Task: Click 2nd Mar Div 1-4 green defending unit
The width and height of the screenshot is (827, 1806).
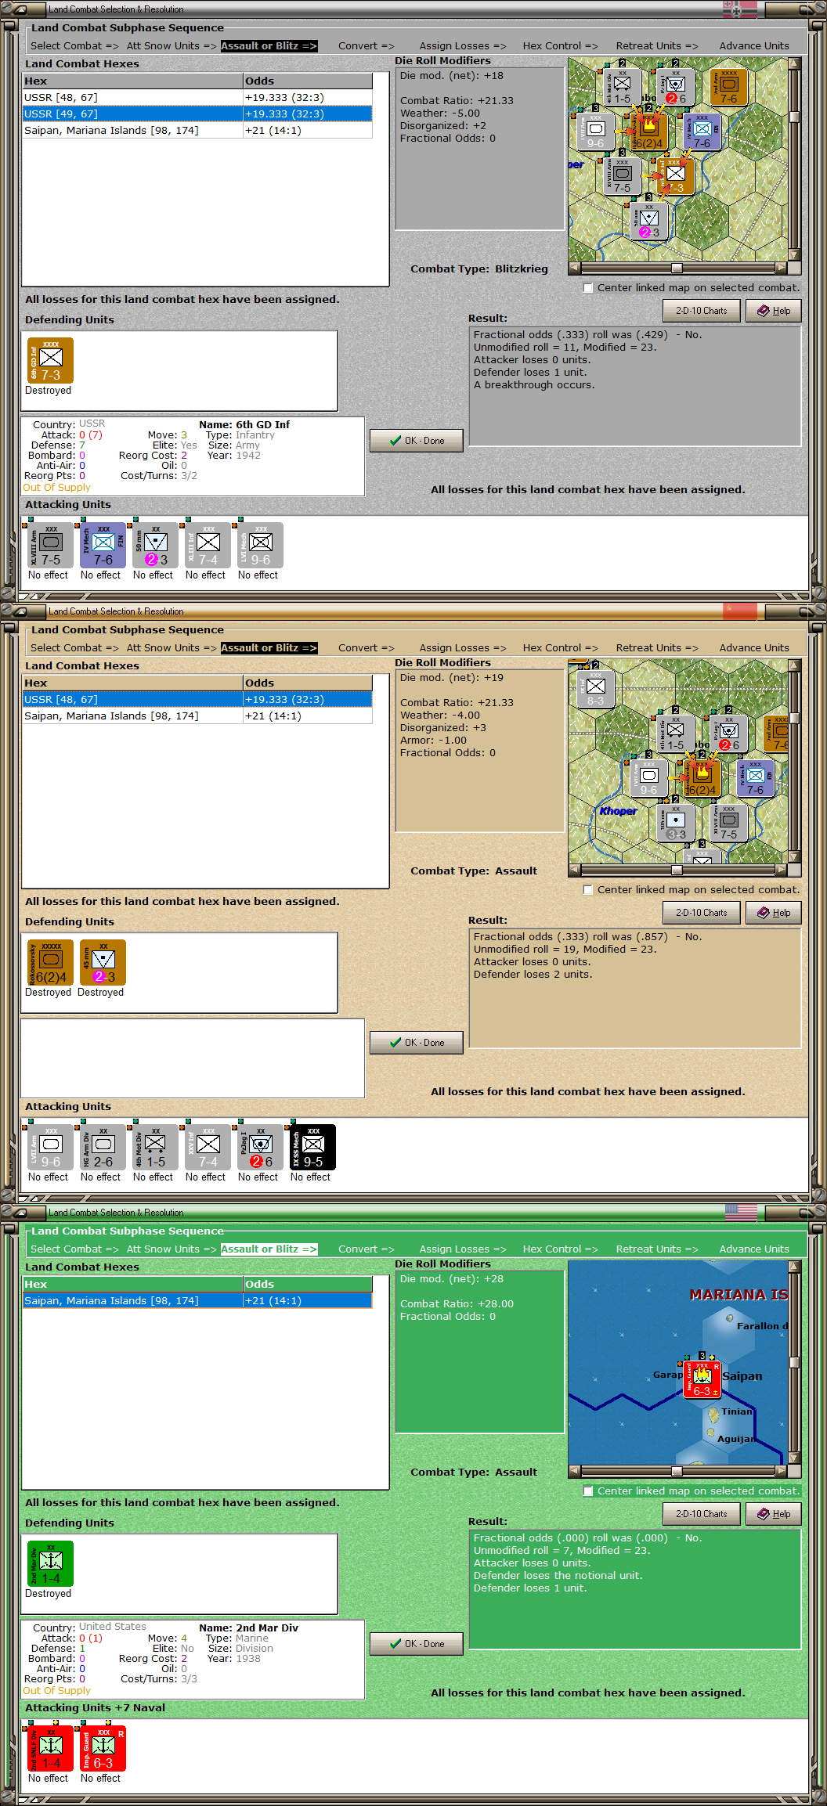Action: 50,1563
